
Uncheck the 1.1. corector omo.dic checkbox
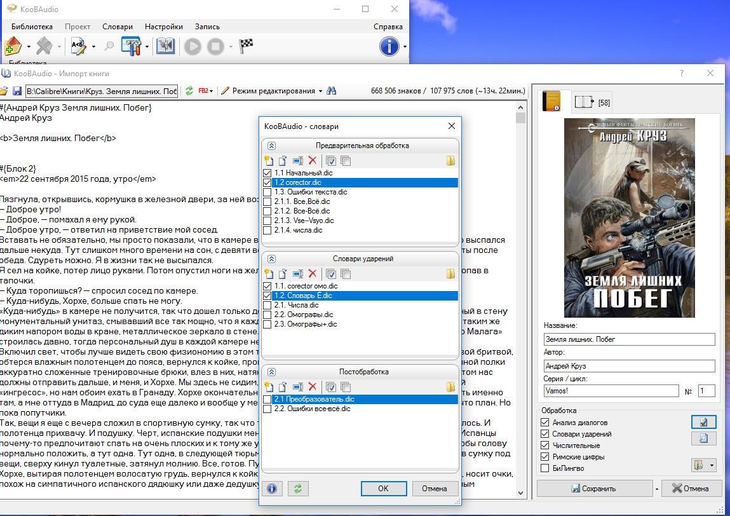tap(267, 286)
